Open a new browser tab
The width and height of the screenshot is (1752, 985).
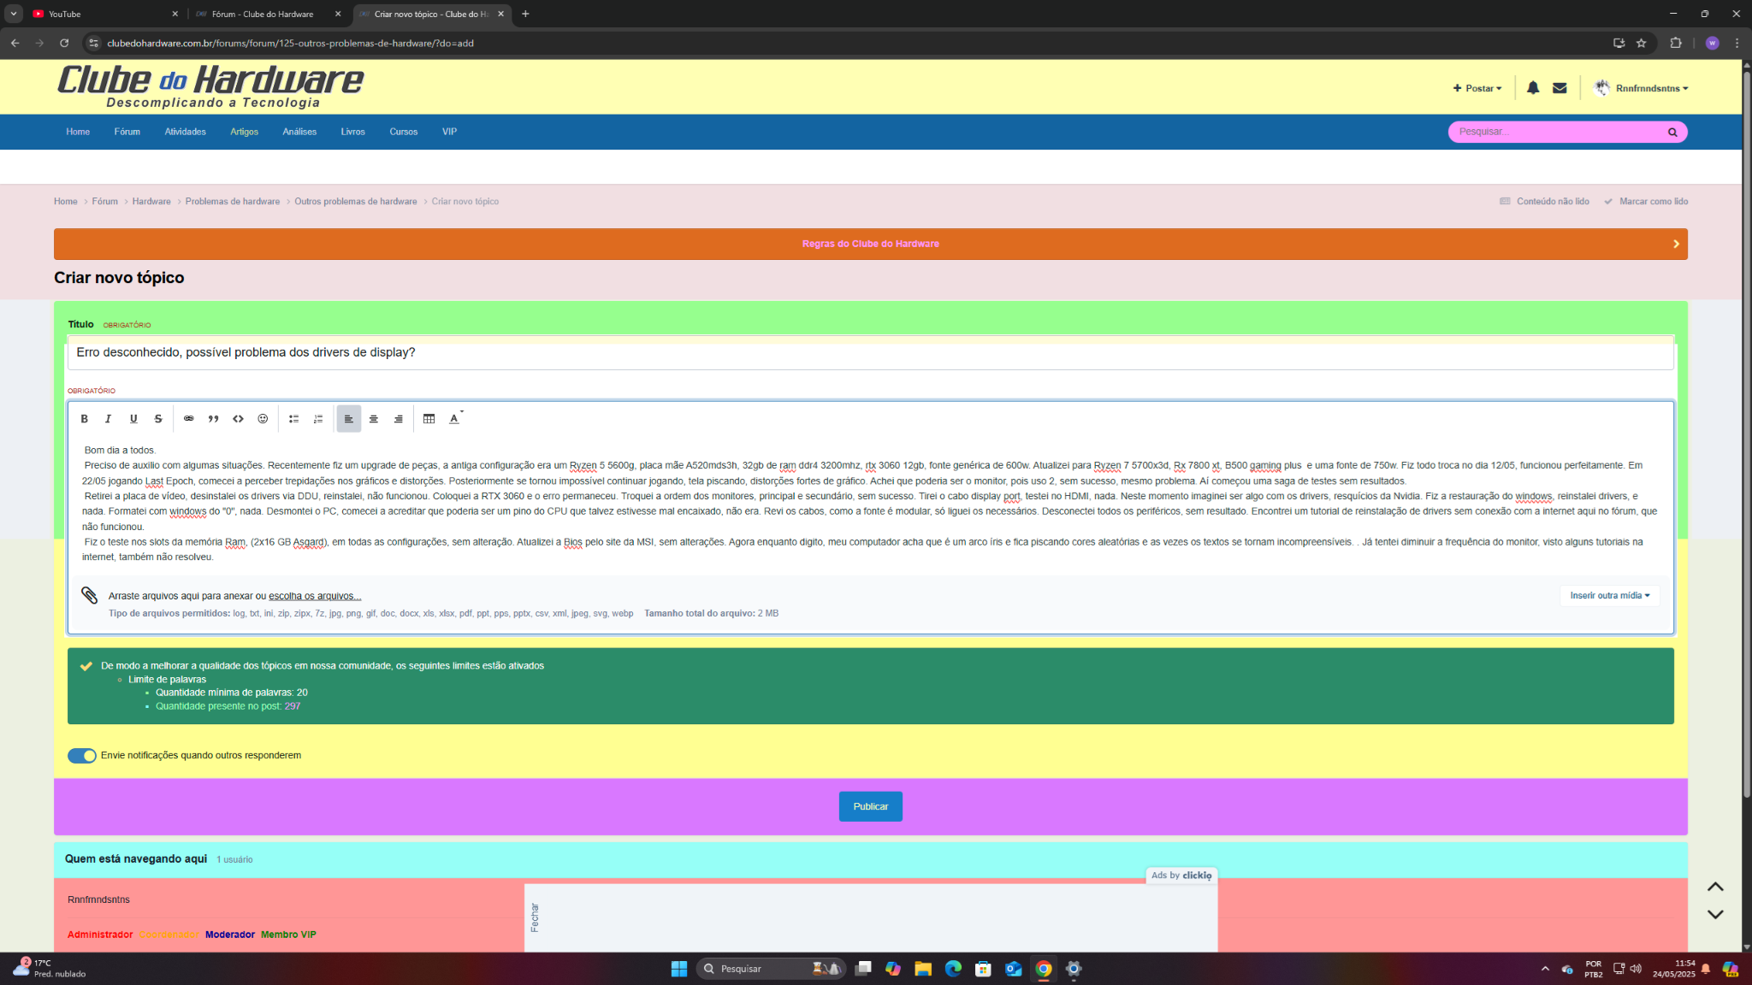click(525, 14)
